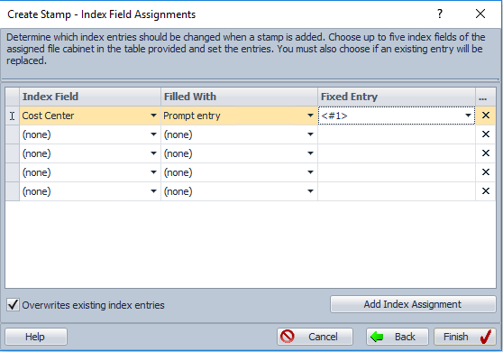The width and height of the screenshot is (503, 352).
Task: Click the fourth row Fixed Entry cell
Action: pos(397,172)
